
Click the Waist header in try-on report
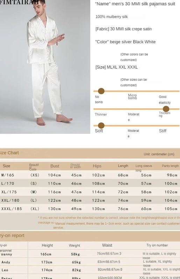coord(107,245)
